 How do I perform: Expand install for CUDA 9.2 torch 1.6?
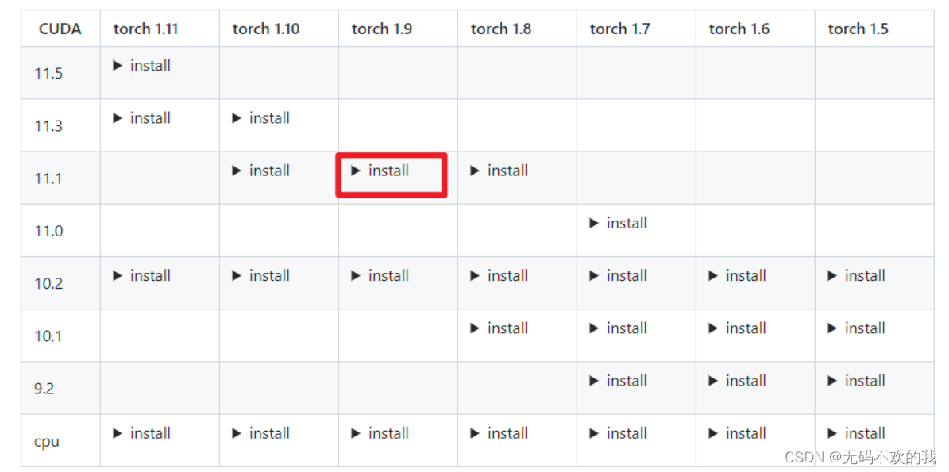[x=738, y=381]
